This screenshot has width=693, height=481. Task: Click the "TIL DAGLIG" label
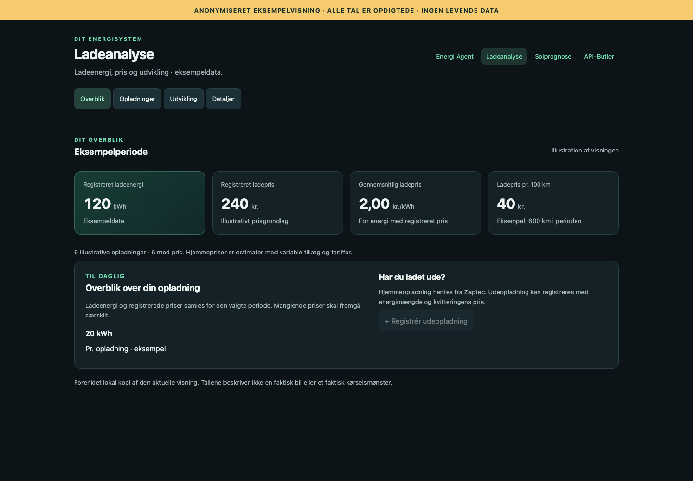[x=105, y=276]
